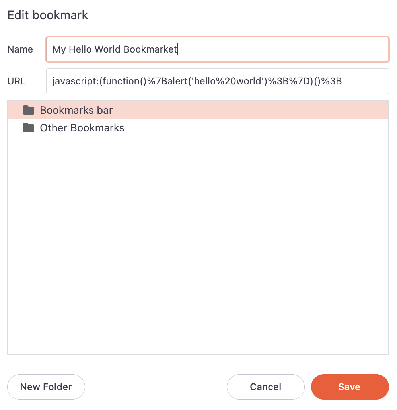The height and width of the screenshot is (410, 397).
Task: Place cursor after Bookmarket in the name
Action: (x=178, y=49)
